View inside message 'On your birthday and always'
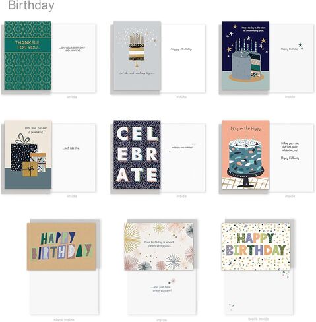The height and width of the screenshot is (322, 316). [74, 58]
